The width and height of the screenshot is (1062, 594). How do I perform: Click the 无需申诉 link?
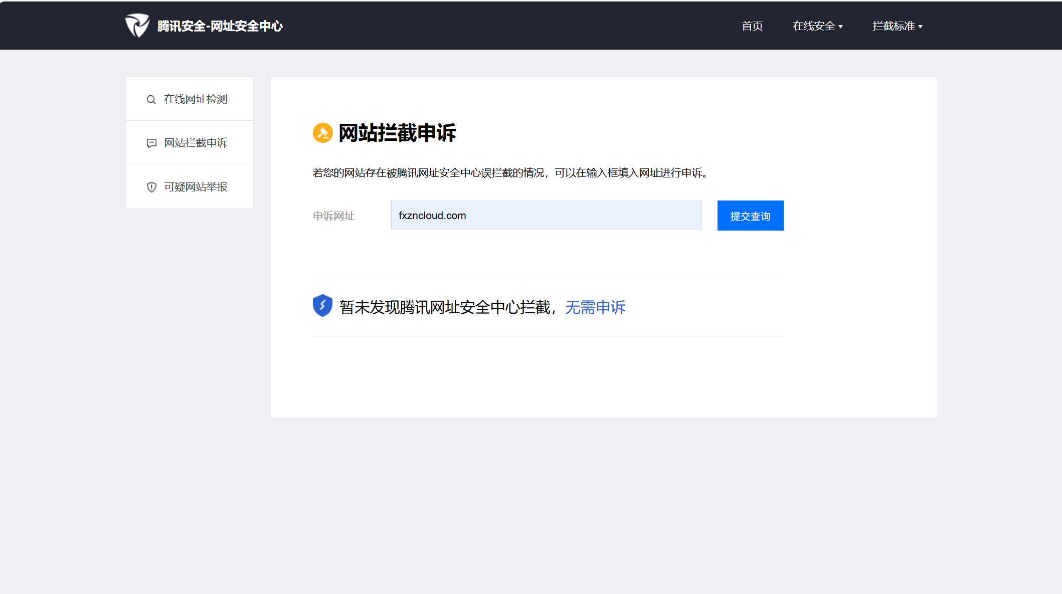[x=595, y=307]
